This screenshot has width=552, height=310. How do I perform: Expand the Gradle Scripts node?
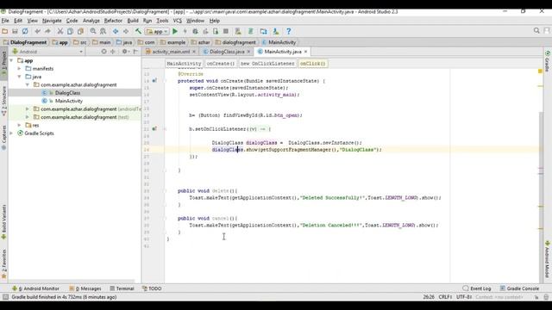point(11,133)
